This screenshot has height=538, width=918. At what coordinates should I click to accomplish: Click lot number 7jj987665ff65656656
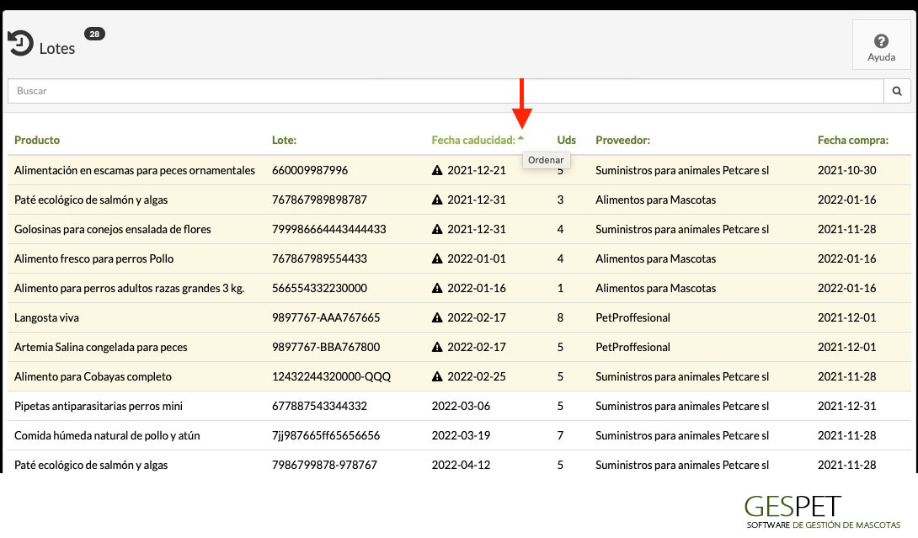coord(326,435)
